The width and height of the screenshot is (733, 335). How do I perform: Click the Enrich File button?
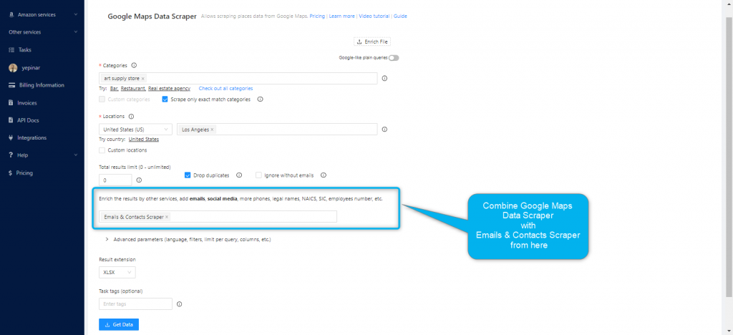click(x=373, y=42)
